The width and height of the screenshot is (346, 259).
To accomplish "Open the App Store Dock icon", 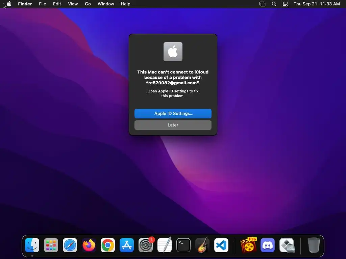I will [127, 245].
